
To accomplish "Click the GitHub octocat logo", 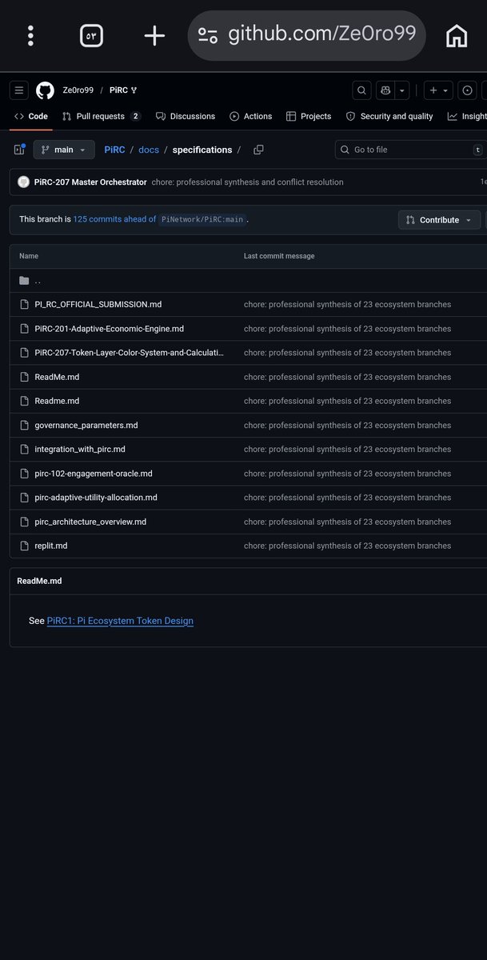I will pos(45,90).
